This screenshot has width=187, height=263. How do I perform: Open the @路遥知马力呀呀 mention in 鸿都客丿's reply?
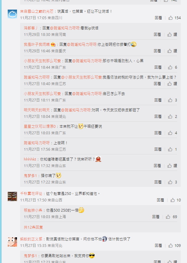(x=65, y=28)
